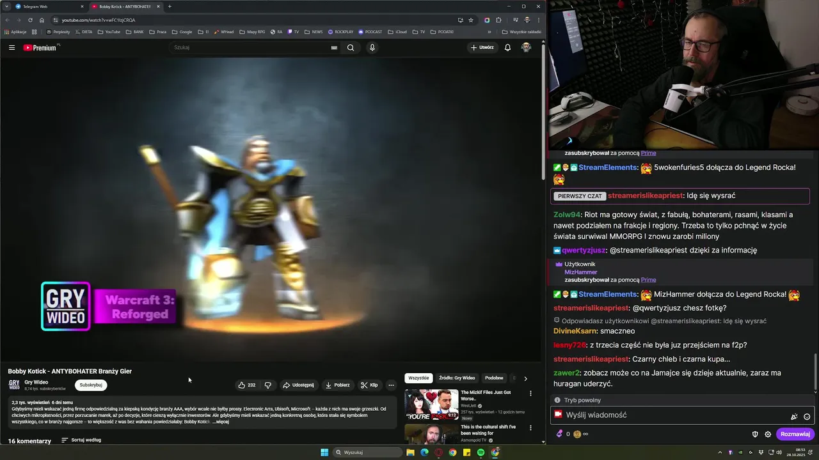Click the Pobierz download button
The width and height of the screenshot is (819, 460).
(x=337, y=385)
